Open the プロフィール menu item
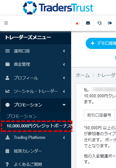Viewport: 116px width, 168px height. coord(36,78)
